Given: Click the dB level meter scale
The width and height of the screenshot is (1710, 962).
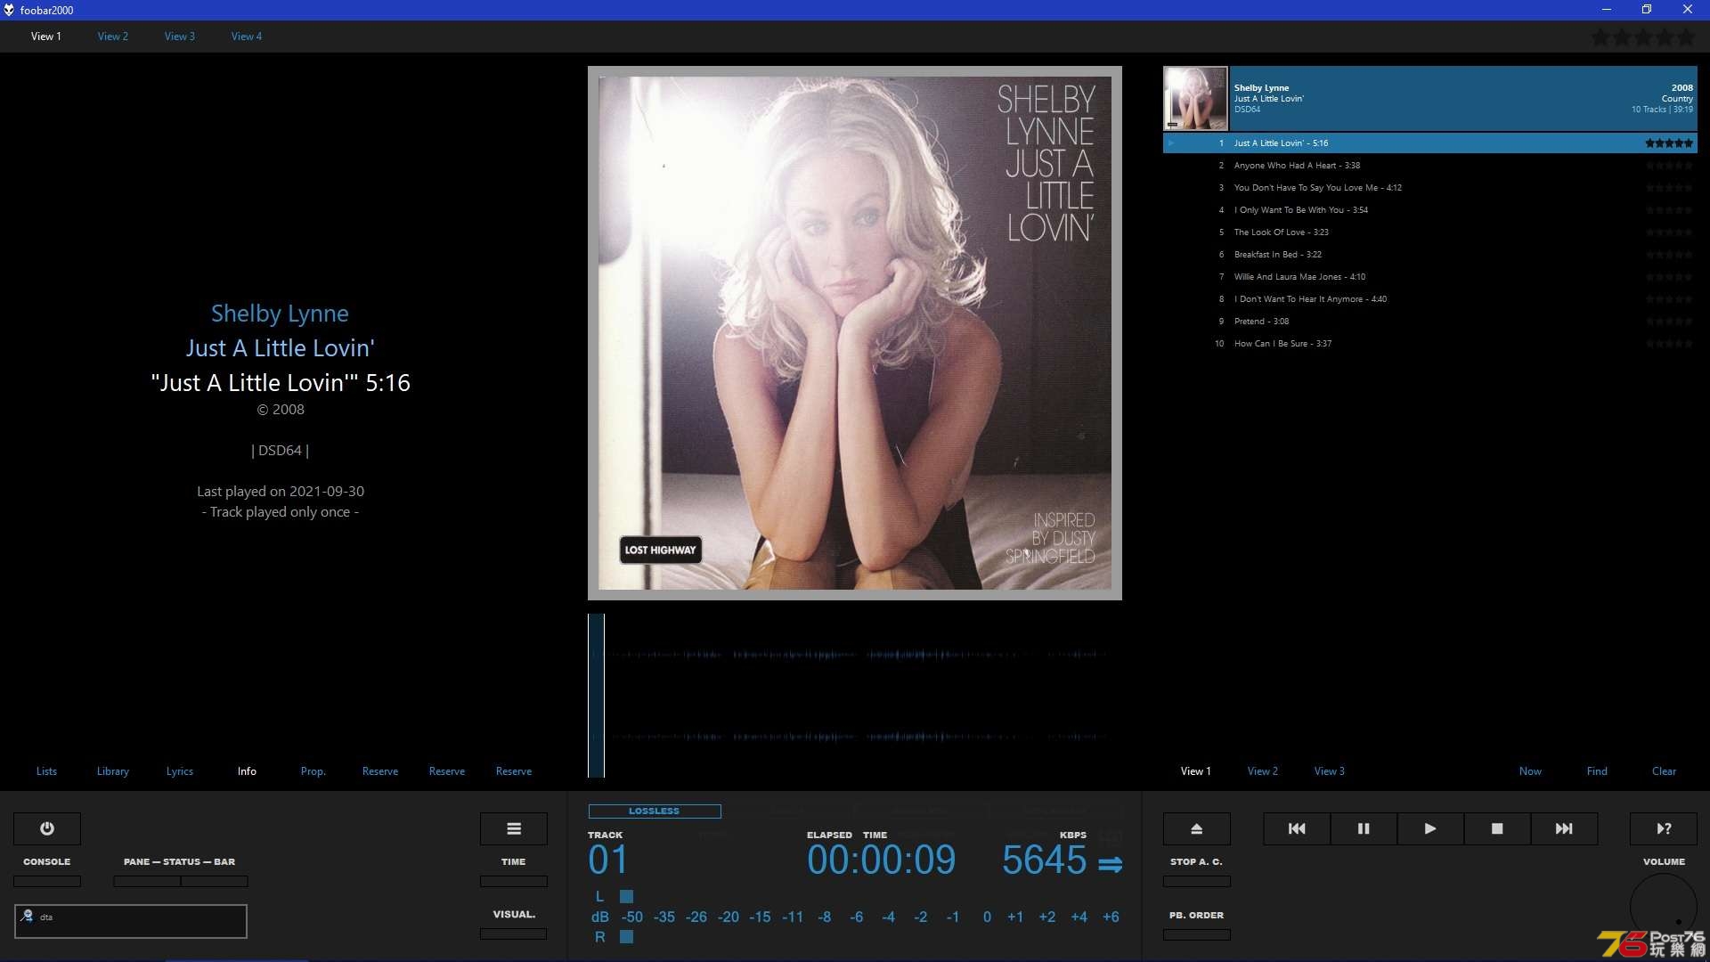Looking at the screenshot, I should click(855, 917).
